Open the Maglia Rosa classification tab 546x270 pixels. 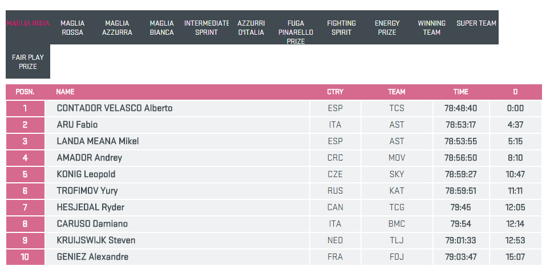(x=28, y=24)
